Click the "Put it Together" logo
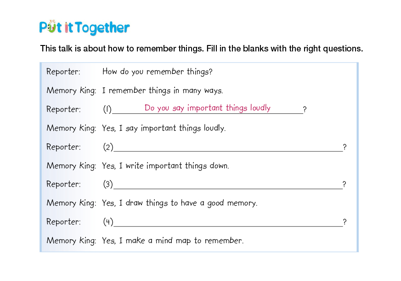 click(x=85, y=28)
